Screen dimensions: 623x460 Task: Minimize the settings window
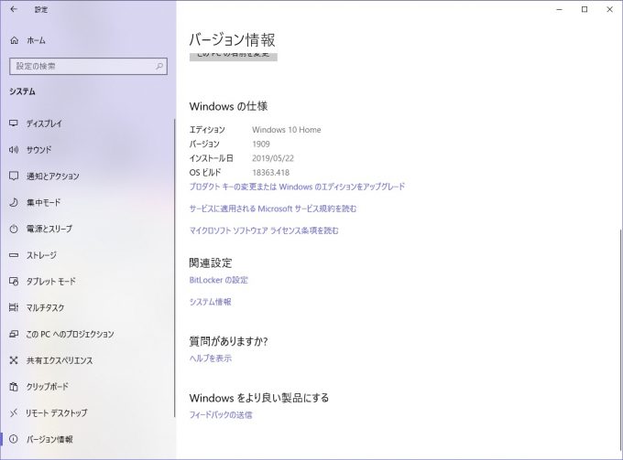click(x=560, y=9)
